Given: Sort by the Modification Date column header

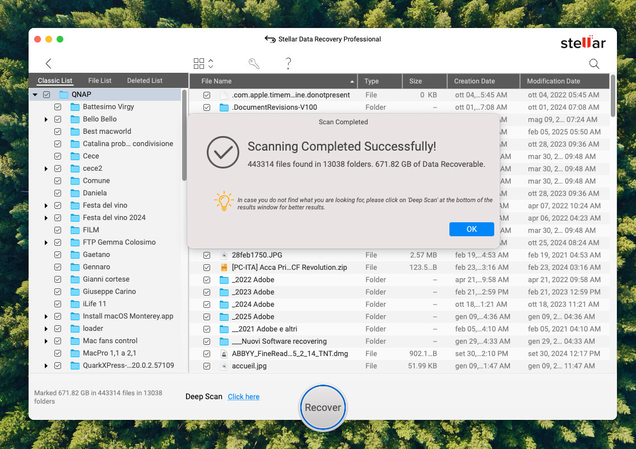Looking at the screenshot, I should coord(553,81).
